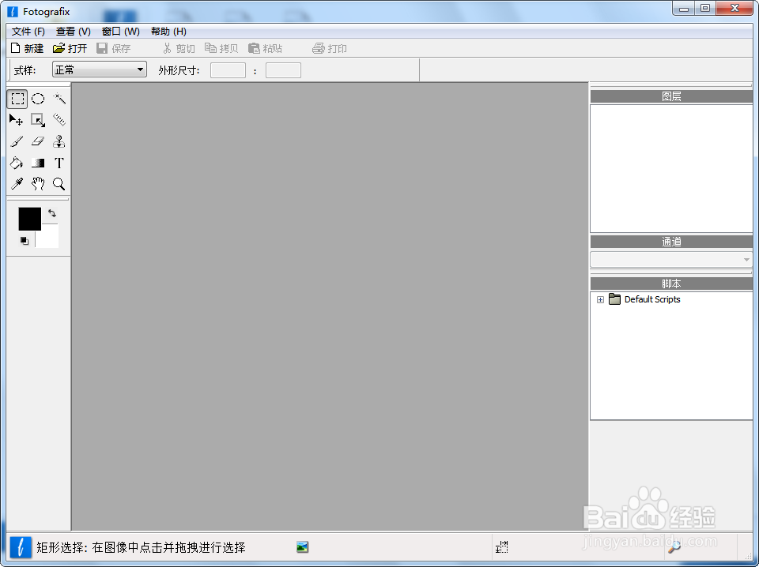The image size is (759, 567).
Task: Click the magnifier icon in status bar
Action: (674, 546)
